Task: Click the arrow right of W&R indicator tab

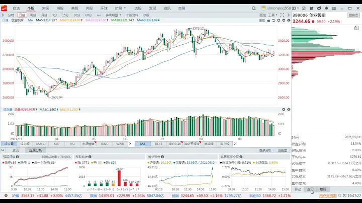Action: tap(130, 144)
